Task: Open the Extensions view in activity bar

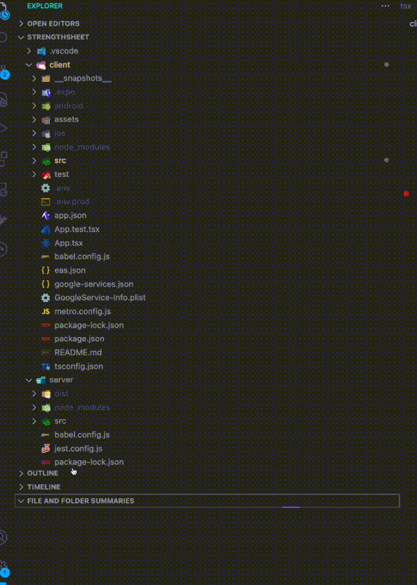Action: pyautogui.click(x=4, y=158)
